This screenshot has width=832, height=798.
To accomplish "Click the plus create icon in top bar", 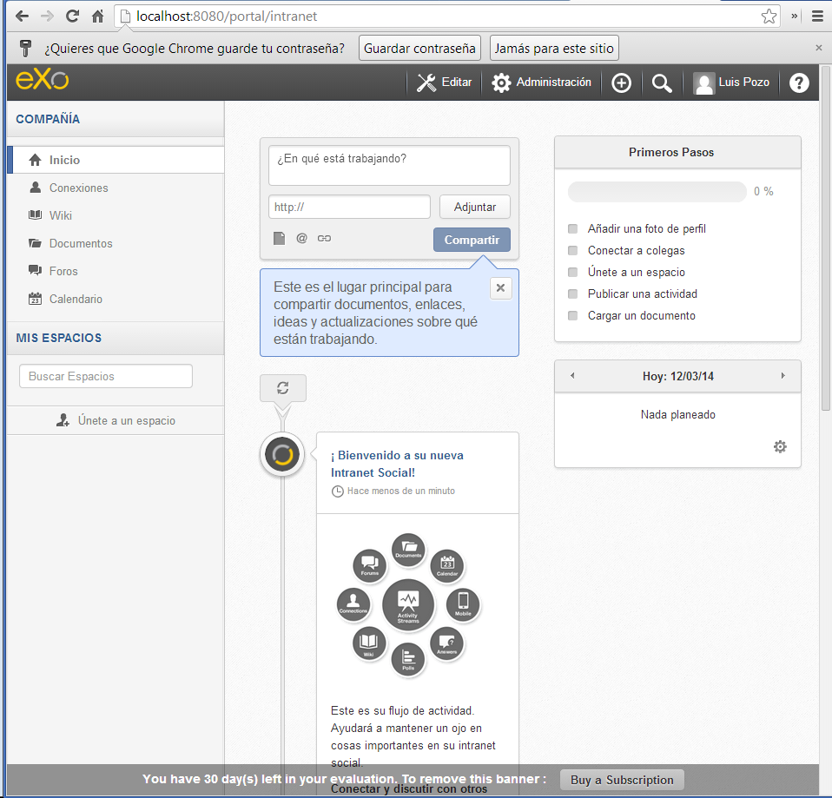I will click(621, 83).
